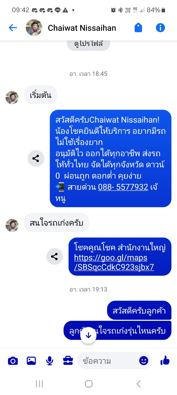Open camera from message bar
This screenshot has width=177, height=395.
(x=13, y=361)
